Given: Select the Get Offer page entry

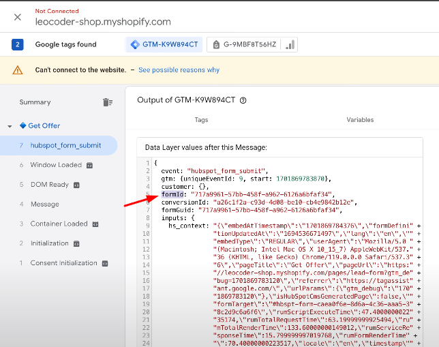Looking at the screenshot, I should tap(44, 125).
